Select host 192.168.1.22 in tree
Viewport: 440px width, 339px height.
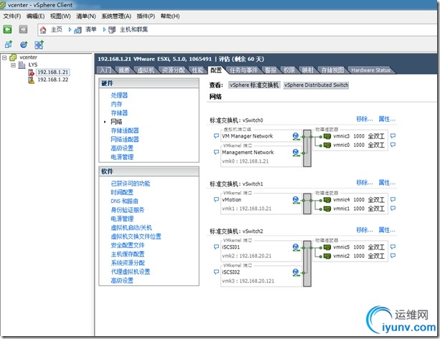pyautogui.click(x=52, y=80)
